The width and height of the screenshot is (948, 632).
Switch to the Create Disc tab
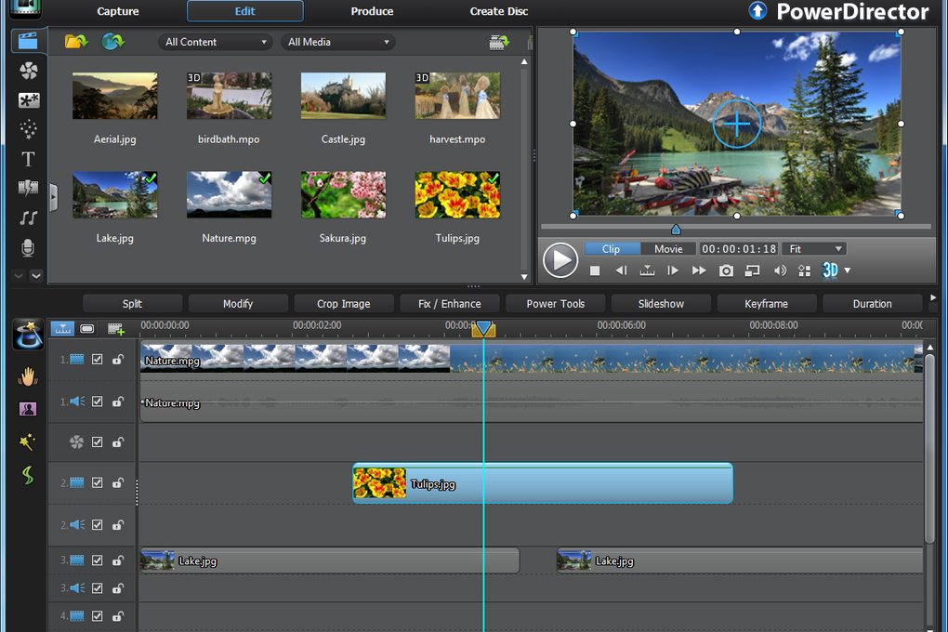coord(499,11)
